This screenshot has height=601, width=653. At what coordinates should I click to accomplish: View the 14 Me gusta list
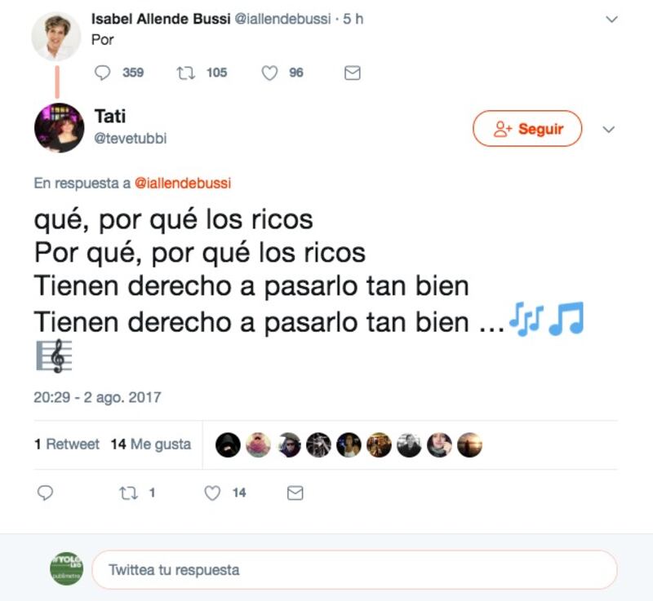(151, 444)
